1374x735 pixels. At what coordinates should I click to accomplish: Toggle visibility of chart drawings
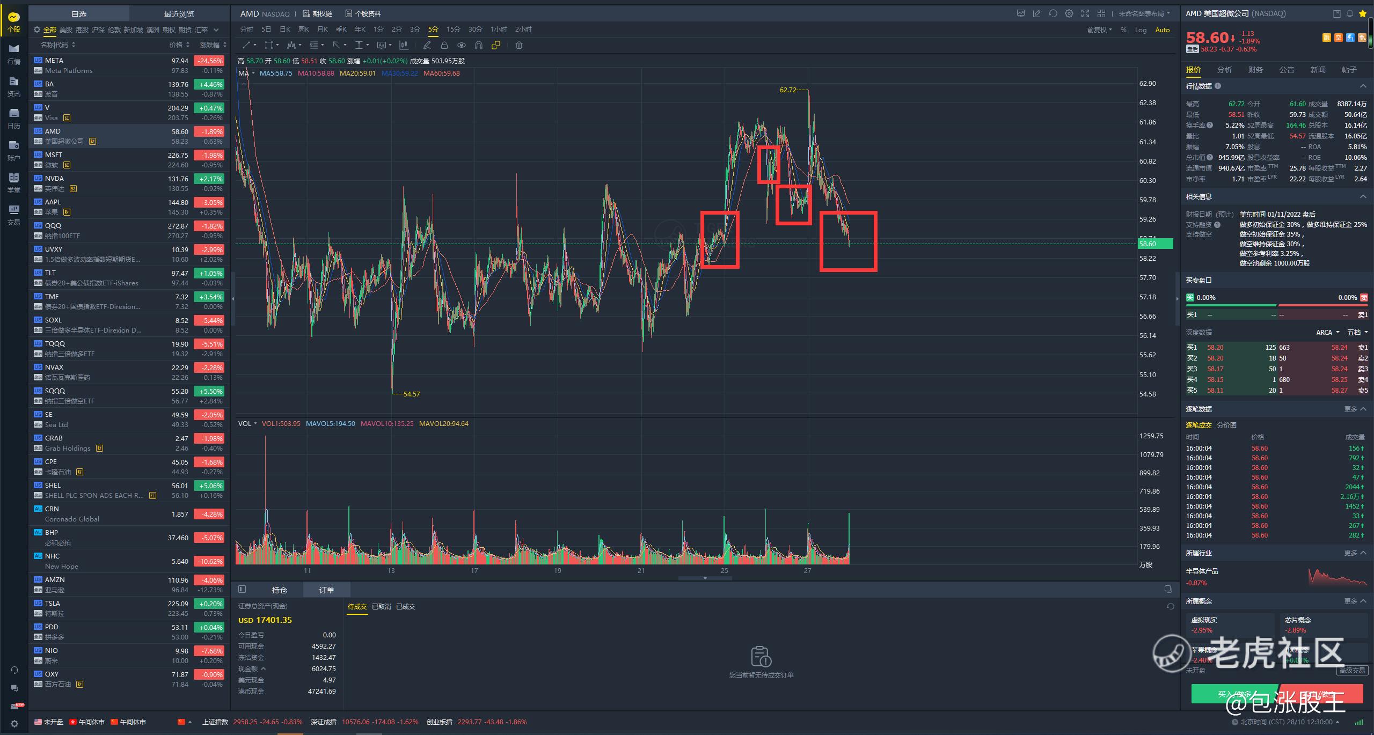click(x=462, y=45)
